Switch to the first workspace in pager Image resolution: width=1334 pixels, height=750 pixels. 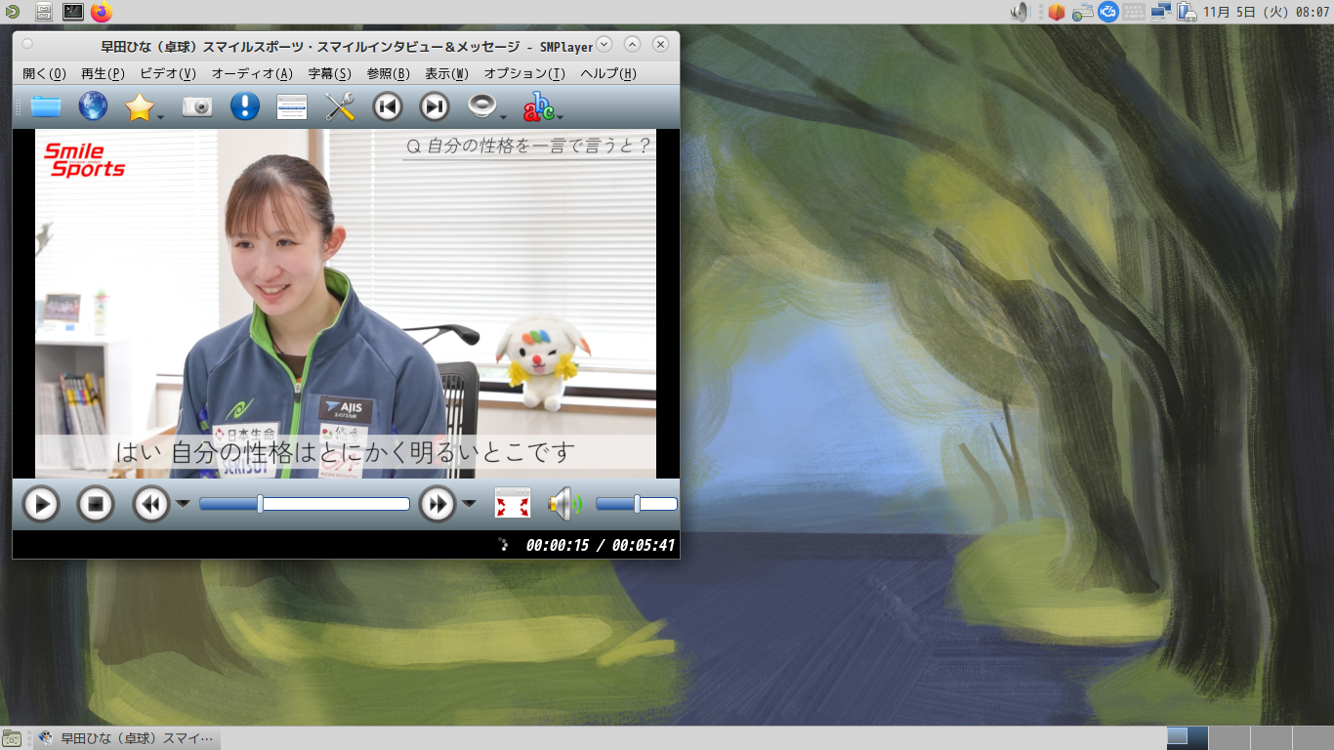tap(1188, 738)
